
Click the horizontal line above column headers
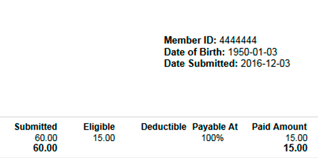click(159, 117)
